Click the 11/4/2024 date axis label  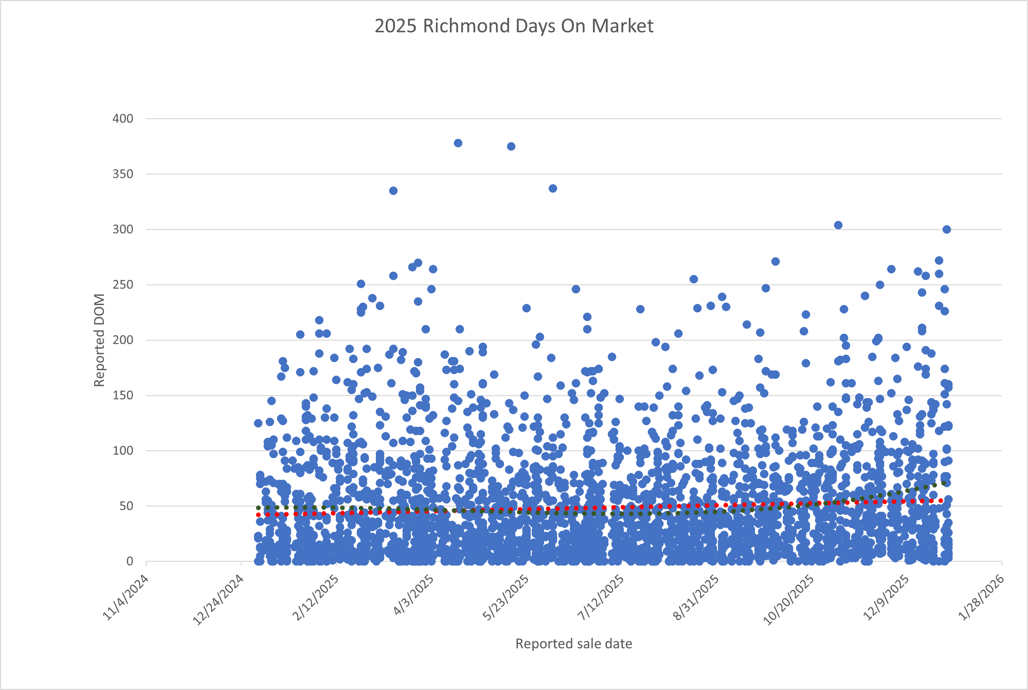click(x=125, y=598)
